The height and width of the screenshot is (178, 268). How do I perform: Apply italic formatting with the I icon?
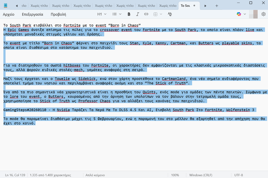[137, 14]
